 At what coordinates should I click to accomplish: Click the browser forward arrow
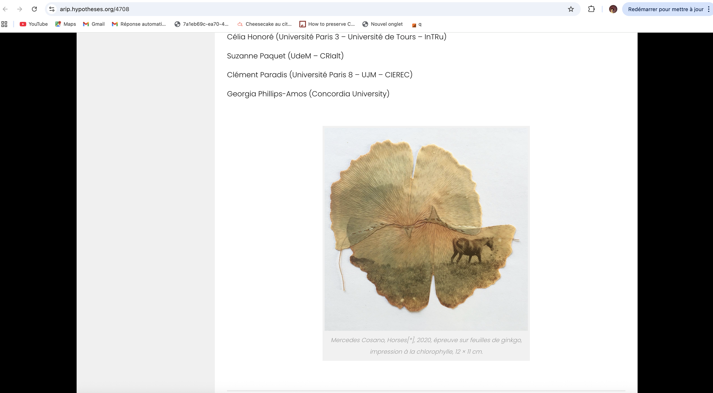19,9
